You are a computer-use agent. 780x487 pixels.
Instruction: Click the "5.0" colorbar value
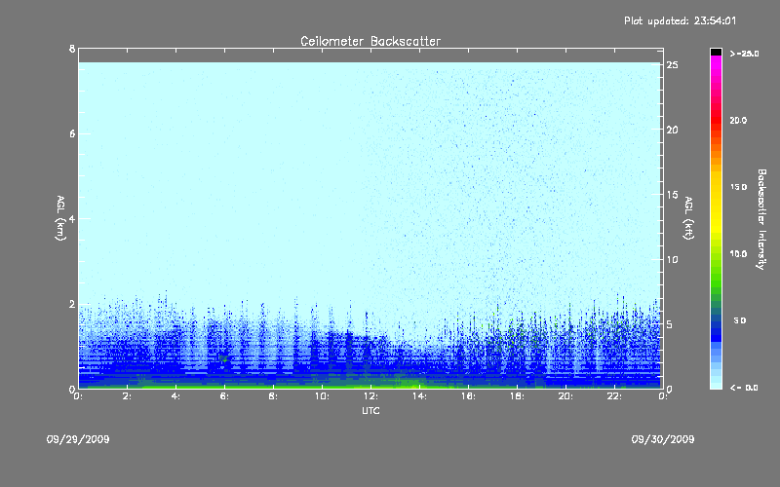[740, 320]
